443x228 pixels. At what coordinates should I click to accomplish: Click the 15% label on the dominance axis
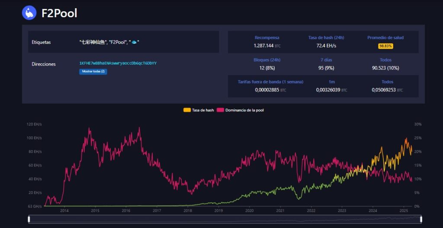pyautogui.click(x=418, y=165)
